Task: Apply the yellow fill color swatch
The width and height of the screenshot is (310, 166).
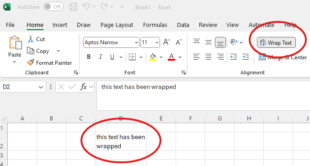Action: point(153,57)
